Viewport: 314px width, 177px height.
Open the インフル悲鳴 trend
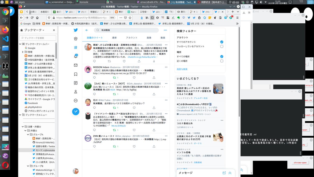point(183,152)
